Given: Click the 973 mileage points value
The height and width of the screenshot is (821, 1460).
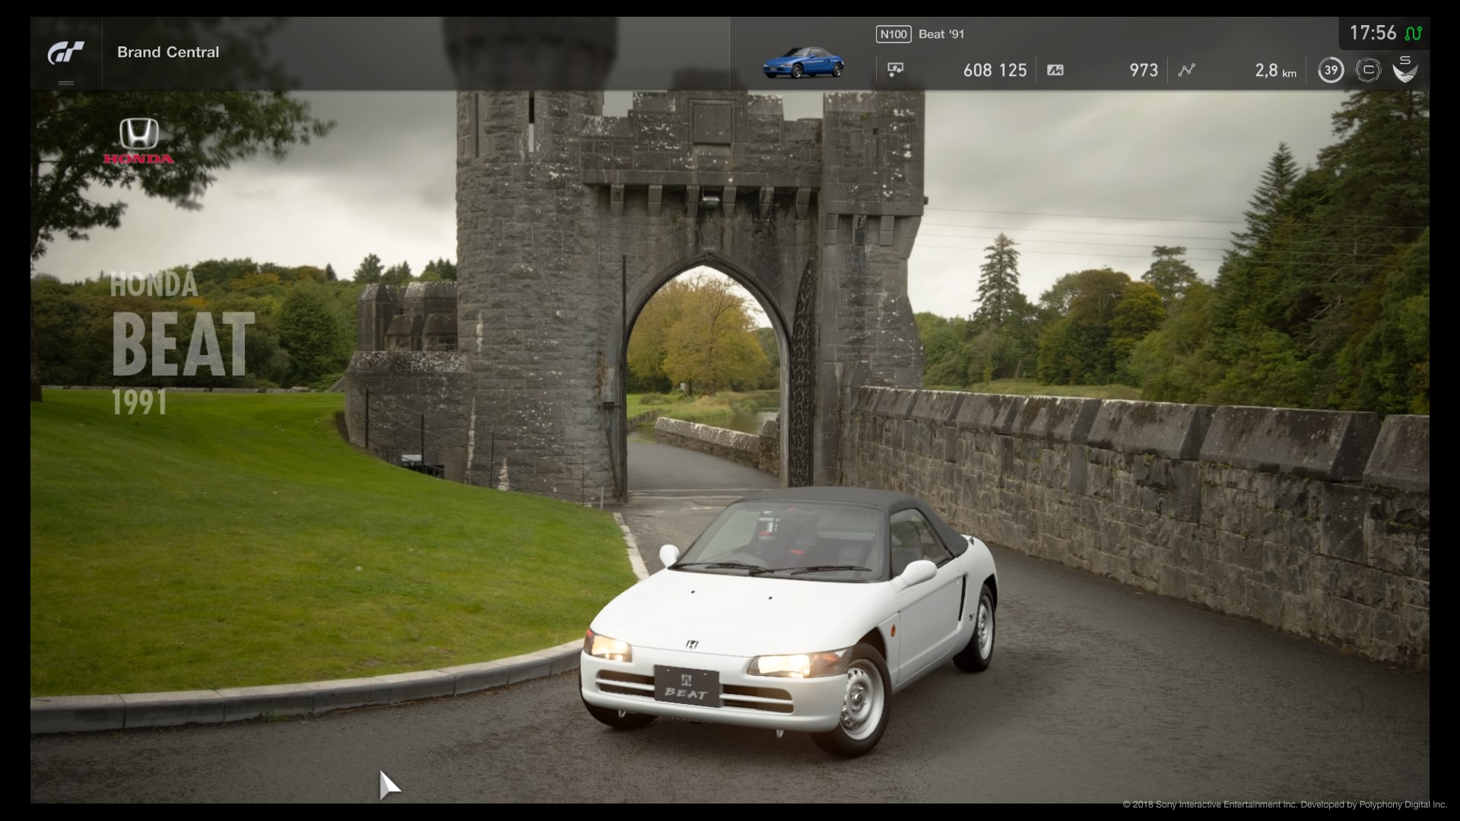Looking at the screenshot, I should coord(1143,71).
